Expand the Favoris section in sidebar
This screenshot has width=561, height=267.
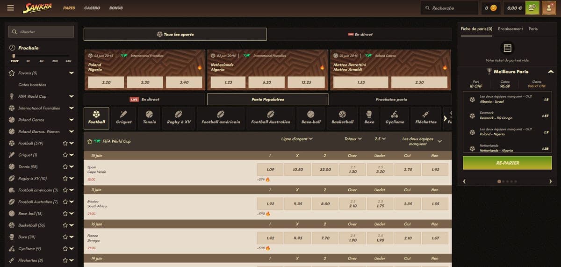point(72,73)
